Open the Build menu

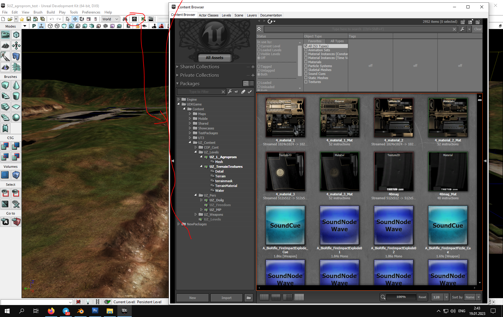[51, 12]
